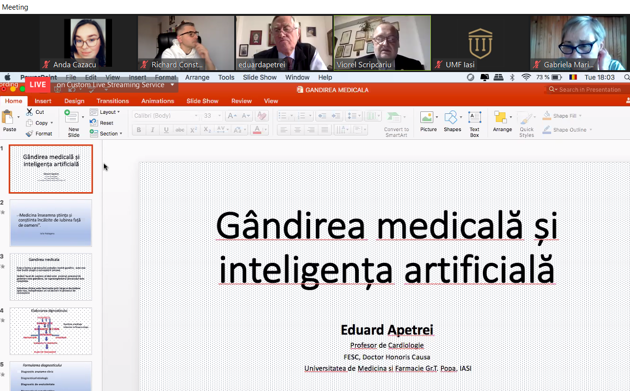The width and height of the screenshot is (630, 391).
Task: Switch to the Transitions ribbon tab
Action: tap(113, 101)
